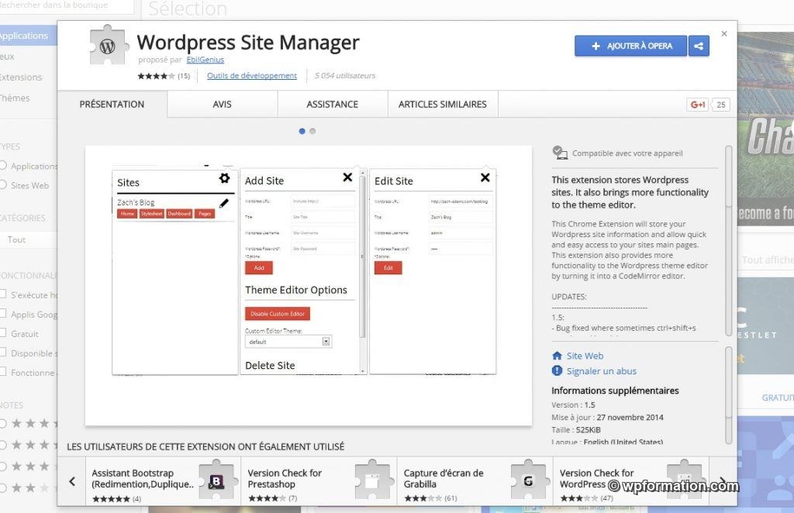This screenshot has height=513, width=794.
Task: Check the Disponible filter checkbox
Action: 3,353
